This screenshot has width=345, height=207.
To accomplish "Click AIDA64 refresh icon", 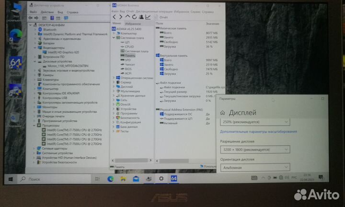I will coord(134,17).
